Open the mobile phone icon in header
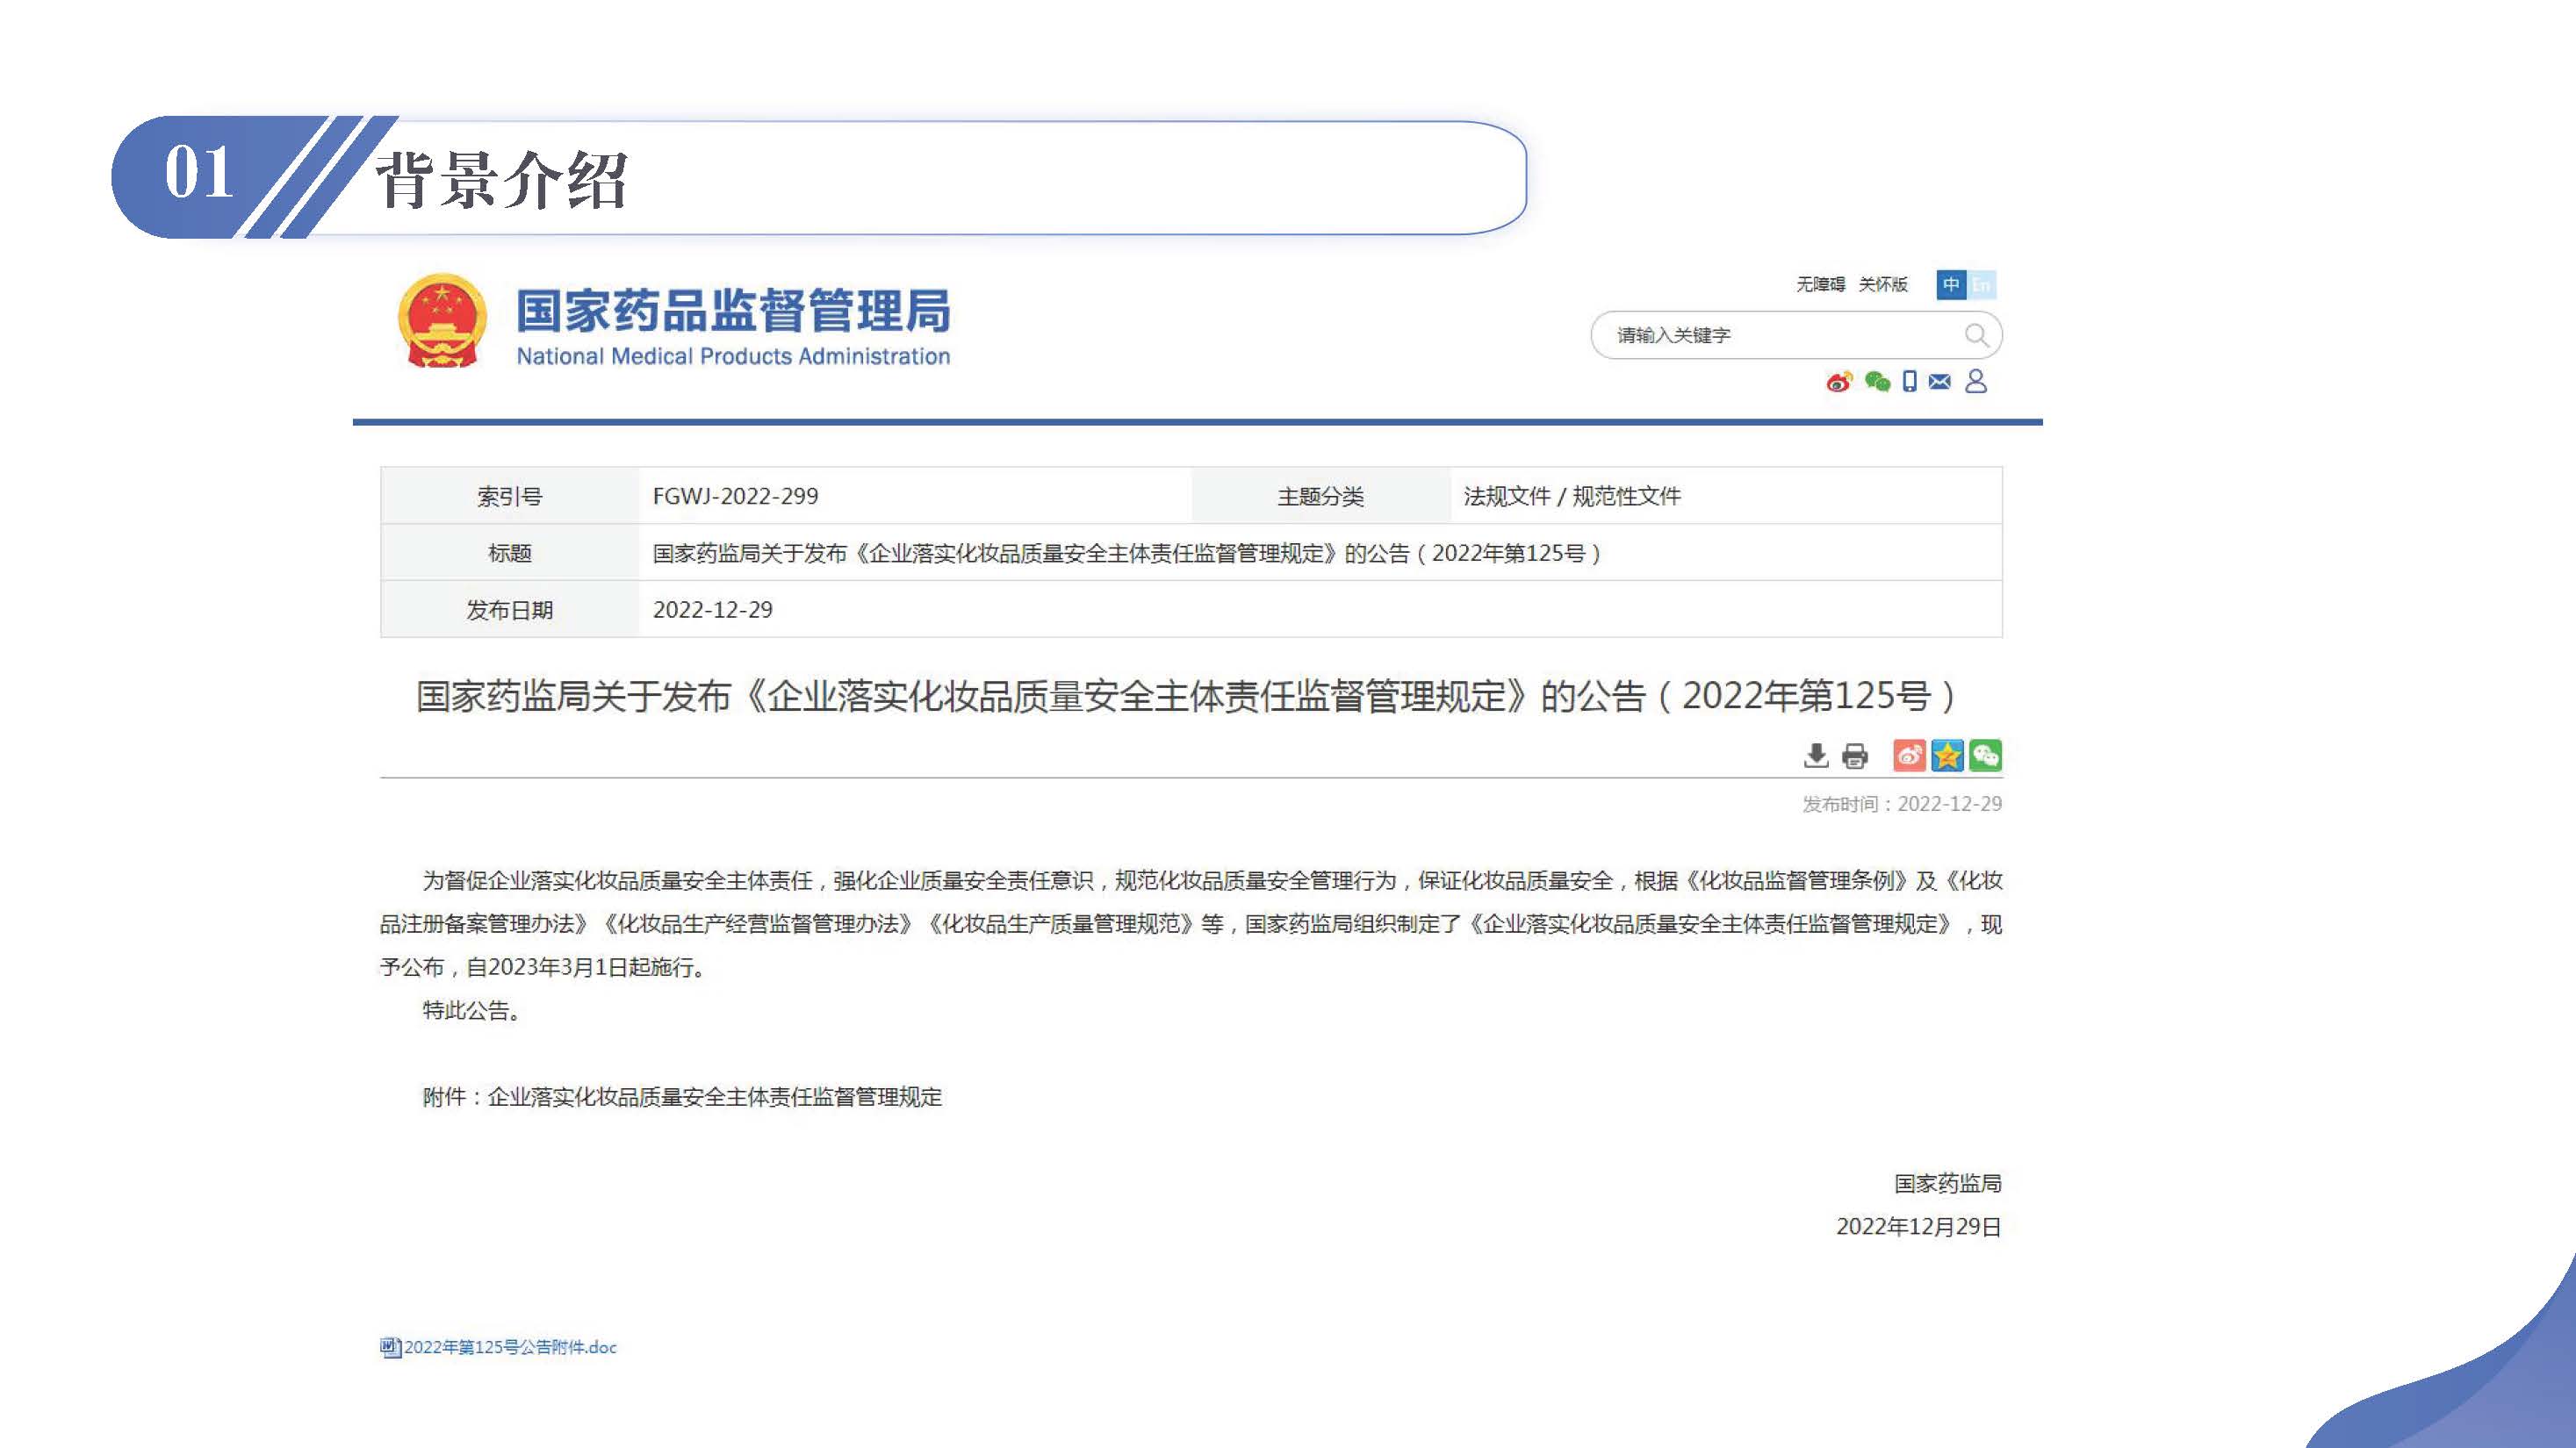 (x=1909, y=382)
